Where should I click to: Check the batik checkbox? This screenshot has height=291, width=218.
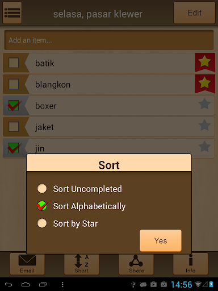pyautogui.click(x=14, y=63)
